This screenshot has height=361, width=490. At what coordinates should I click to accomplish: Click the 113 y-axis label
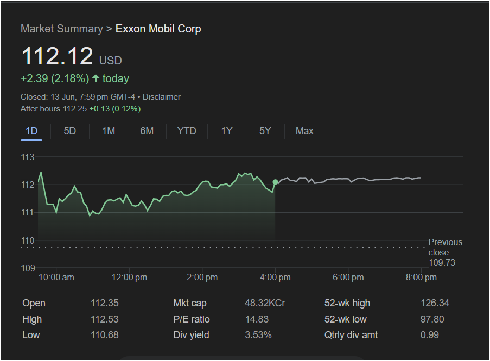pyautogui.click(x=28, y=157)
